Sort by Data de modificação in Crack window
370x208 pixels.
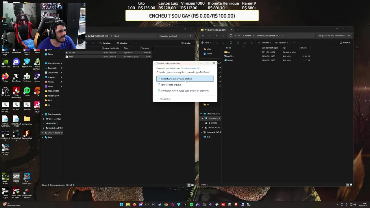pyautogui.click(x=111, y=48)
